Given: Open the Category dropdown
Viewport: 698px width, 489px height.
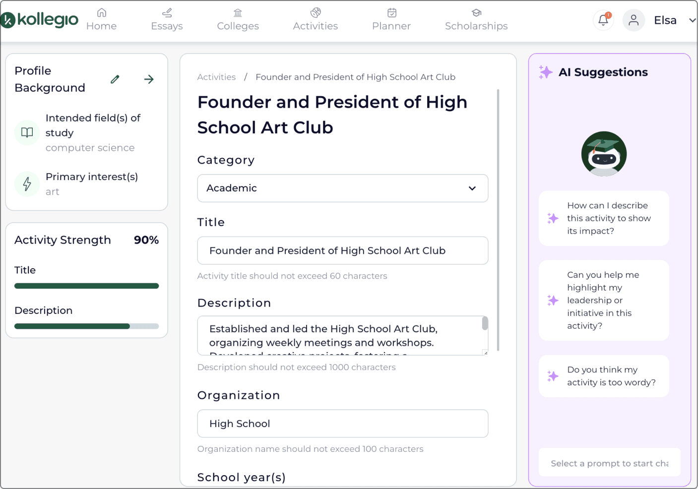Looking at the screenshot, I should pos(342,188).
